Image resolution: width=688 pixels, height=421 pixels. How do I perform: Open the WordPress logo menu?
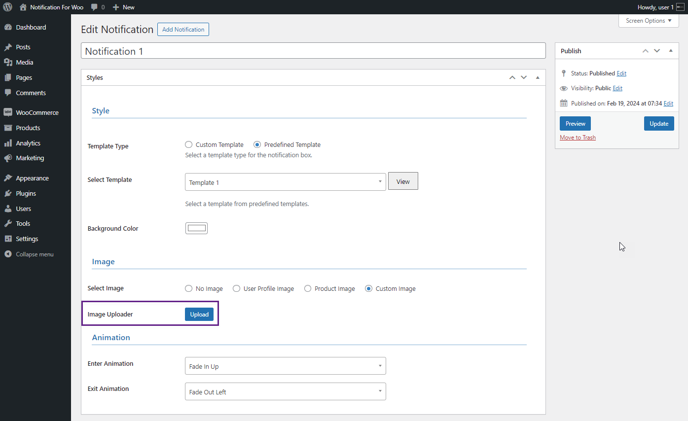(7, 7)
